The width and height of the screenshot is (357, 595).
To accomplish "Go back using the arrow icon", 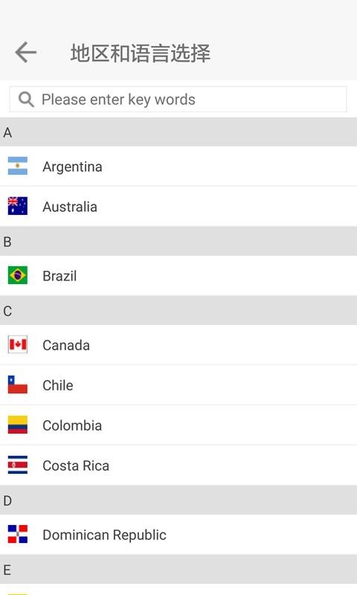I will pyautogui.click(x=26, y=52).
